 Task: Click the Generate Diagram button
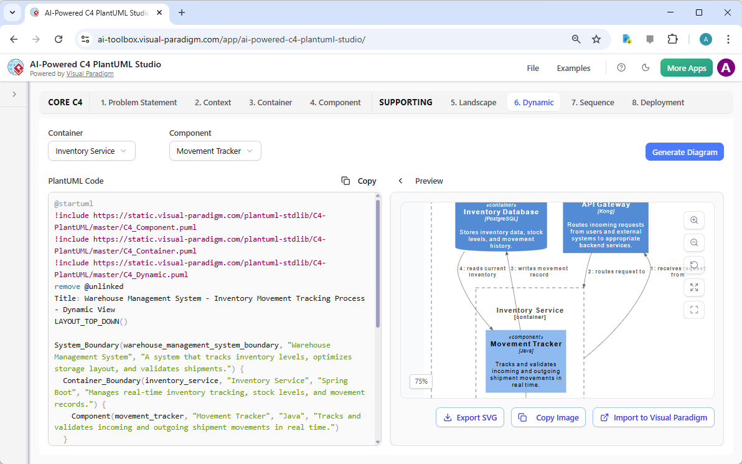pyautogui.click(x=684, y=151)
